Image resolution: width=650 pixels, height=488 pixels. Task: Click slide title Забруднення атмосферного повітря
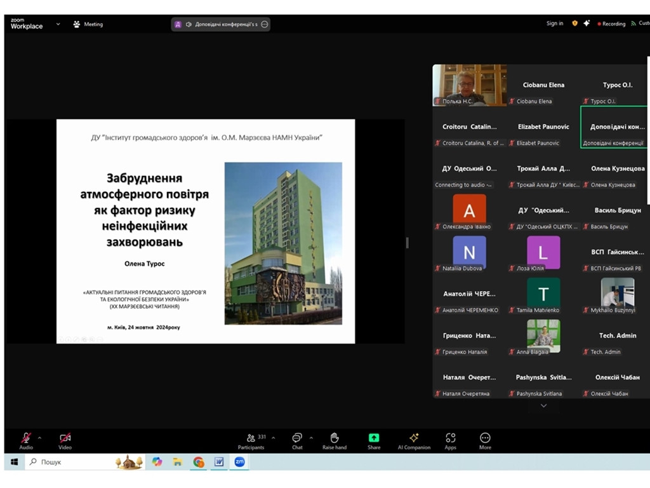point(144,210)
